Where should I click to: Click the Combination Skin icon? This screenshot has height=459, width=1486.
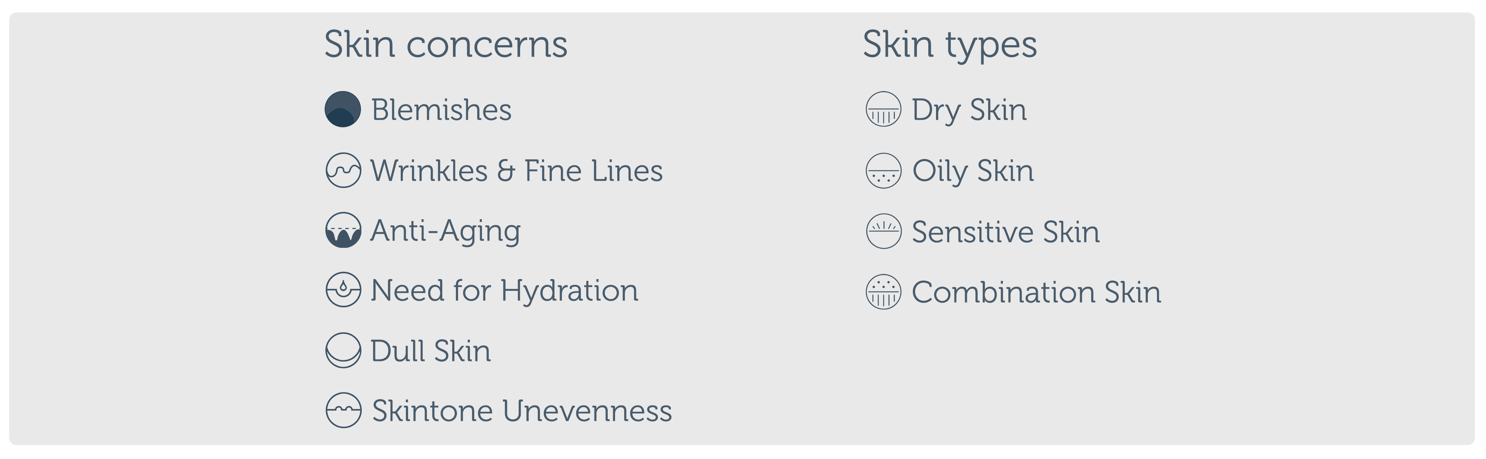click(x=883, y=292)
